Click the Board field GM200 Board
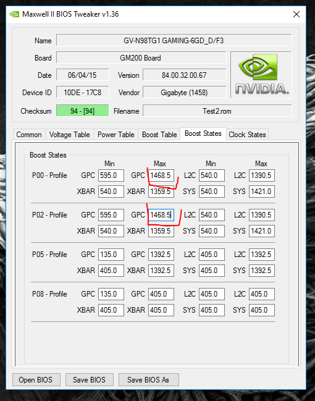This screenshot has width=315, height=401. (x=141, y=58)
